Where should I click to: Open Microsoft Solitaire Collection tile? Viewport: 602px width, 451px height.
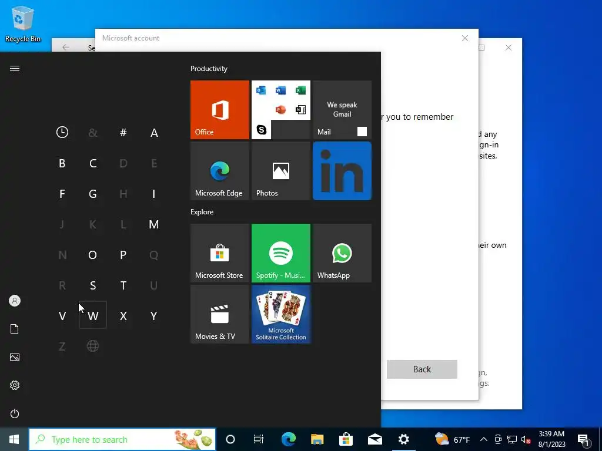pos(280,315)
